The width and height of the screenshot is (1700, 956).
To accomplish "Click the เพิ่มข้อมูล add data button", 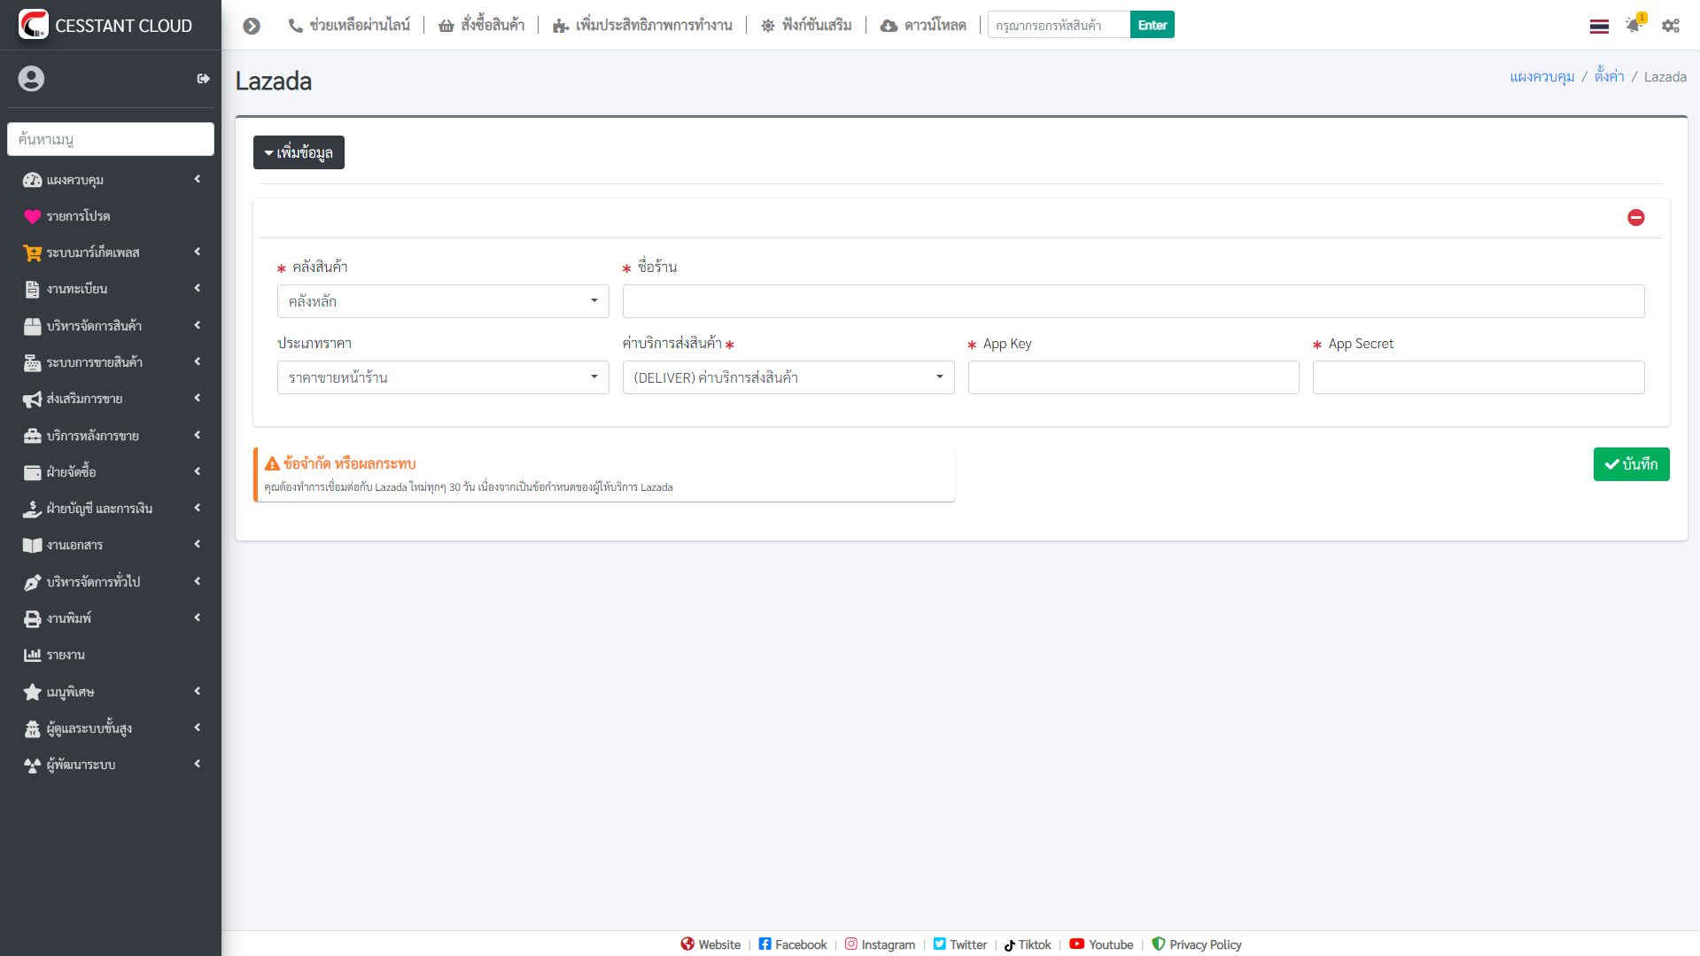I will point(299,152).
